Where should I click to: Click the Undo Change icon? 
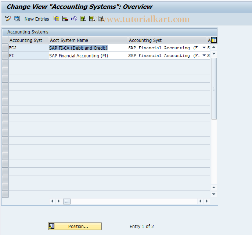click(74, 19)
